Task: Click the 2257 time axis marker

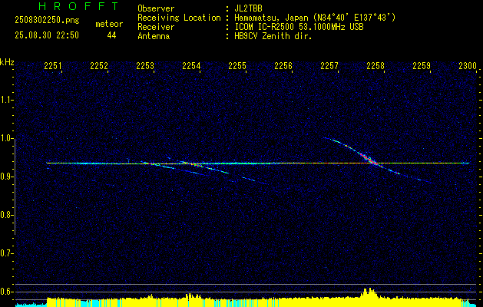Action: coord(329,66)
